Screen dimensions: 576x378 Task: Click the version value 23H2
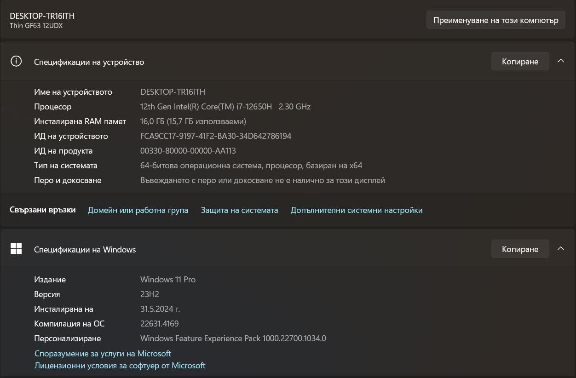tap(150, 294)
